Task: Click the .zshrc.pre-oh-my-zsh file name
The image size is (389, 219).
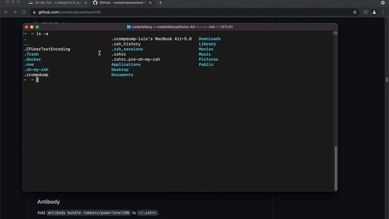Action: click(136, 60)
